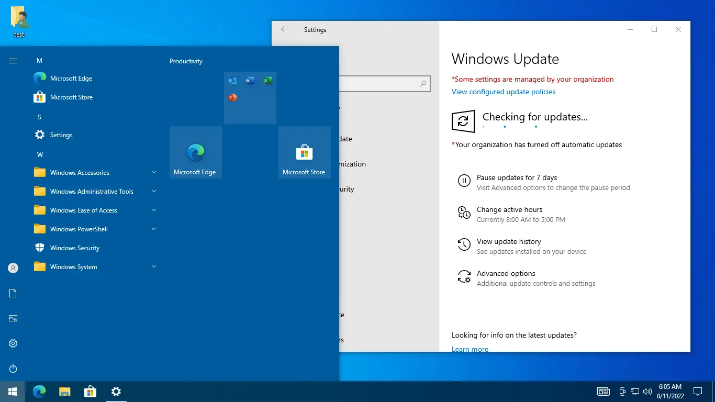Open Pictures from the Start menu rail
The width and height of the screenshot is (715, 402).
point(13,318)
